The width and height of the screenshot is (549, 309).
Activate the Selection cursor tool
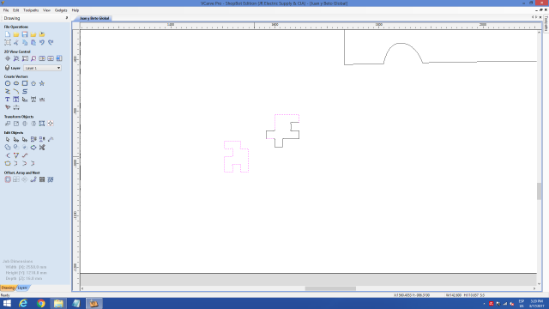(8, 139)
